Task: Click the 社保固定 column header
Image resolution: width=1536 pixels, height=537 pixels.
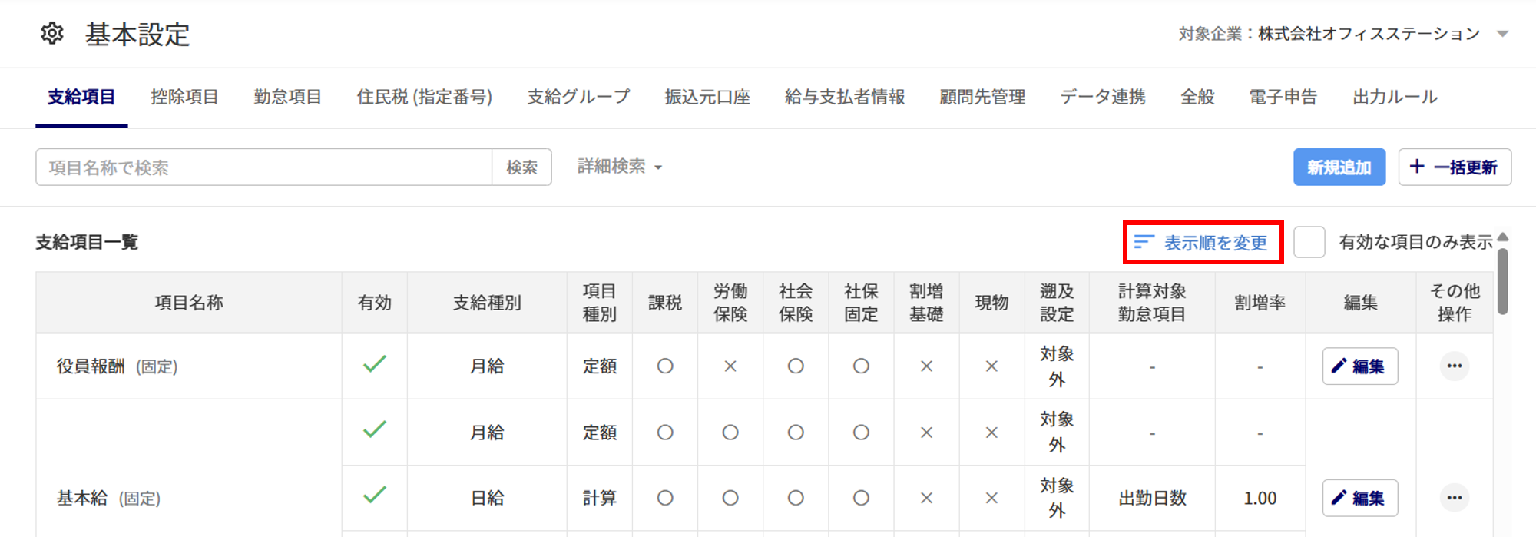Action: pos(861,303)
